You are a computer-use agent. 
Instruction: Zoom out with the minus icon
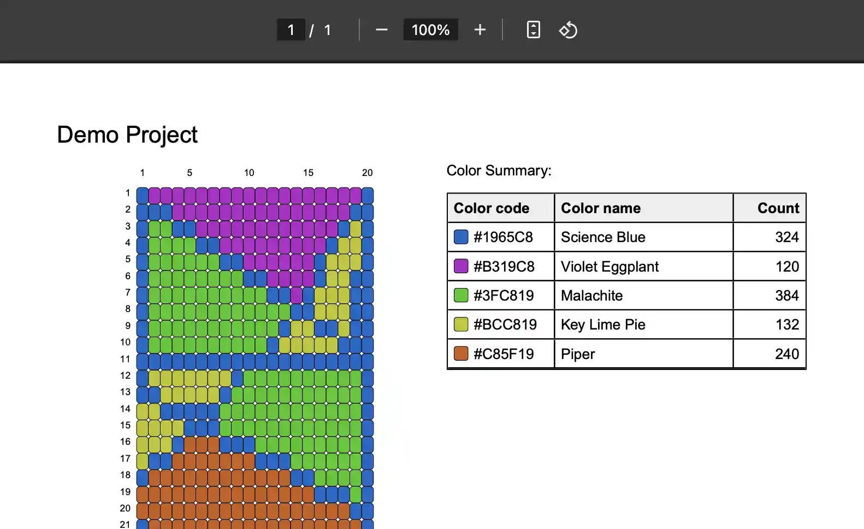381,30
